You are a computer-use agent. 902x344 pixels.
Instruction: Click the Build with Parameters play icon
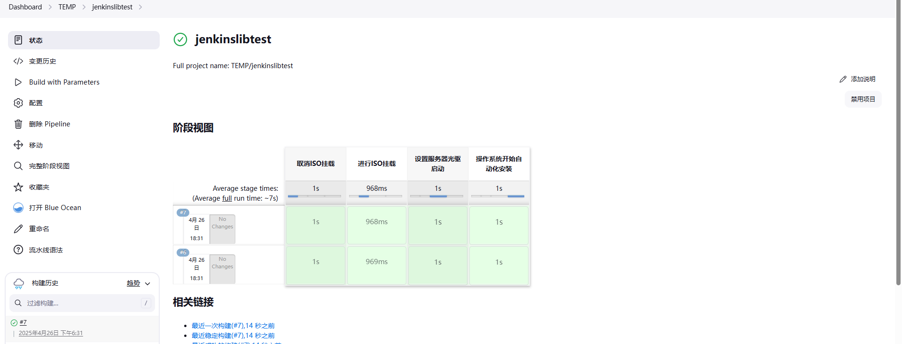click(18, 82)
